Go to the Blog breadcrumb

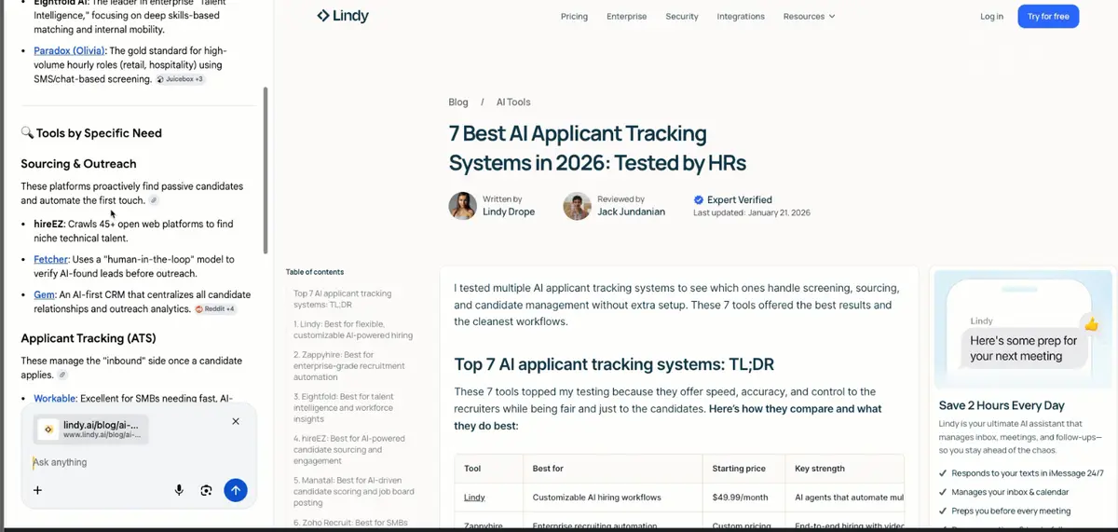point(458,102)
